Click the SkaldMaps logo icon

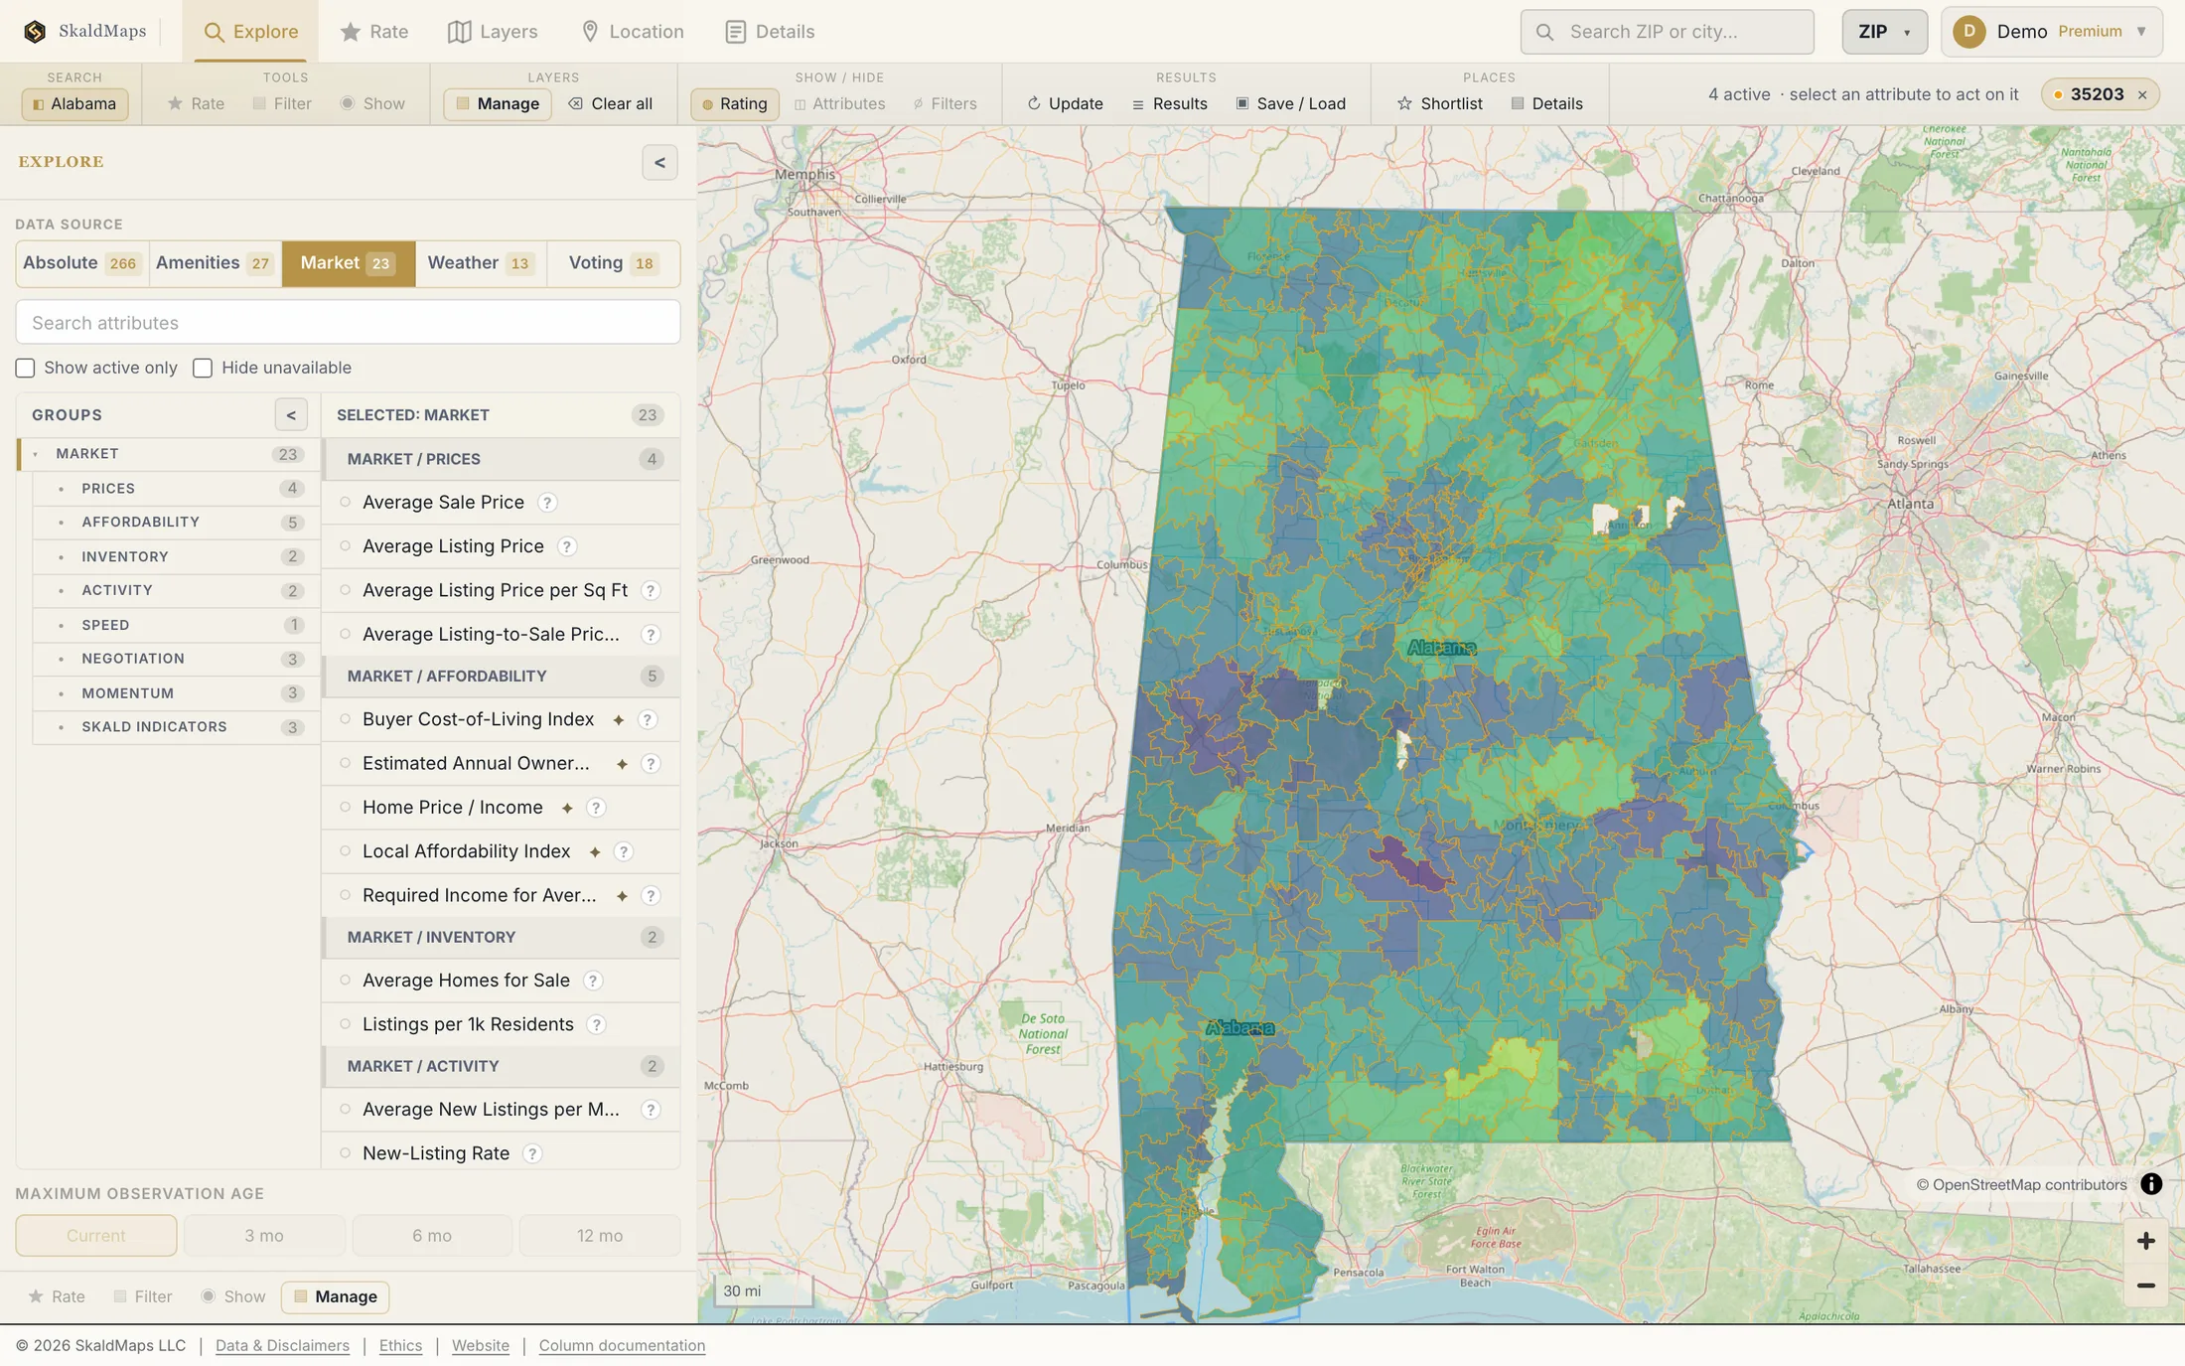click(x=35, y=31)
